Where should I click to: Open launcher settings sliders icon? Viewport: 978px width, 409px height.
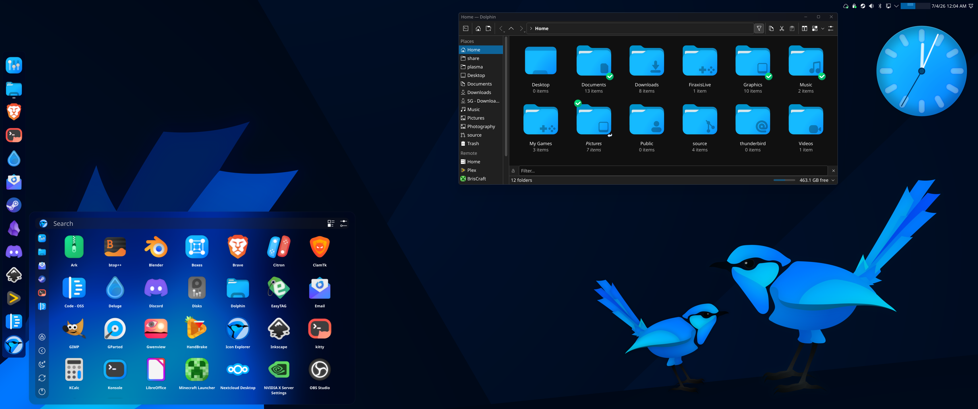coord(344,224)
